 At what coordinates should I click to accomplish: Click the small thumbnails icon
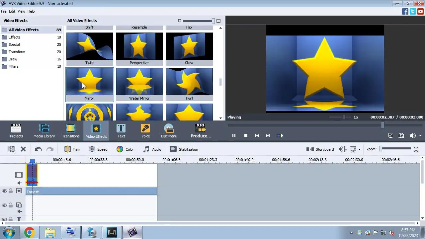click(x=180, y=21)
